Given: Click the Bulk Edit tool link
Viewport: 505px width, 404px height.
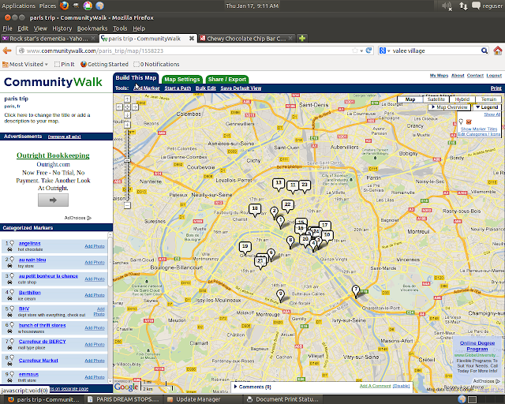Looking at the screenshot, I should point(205,88).
